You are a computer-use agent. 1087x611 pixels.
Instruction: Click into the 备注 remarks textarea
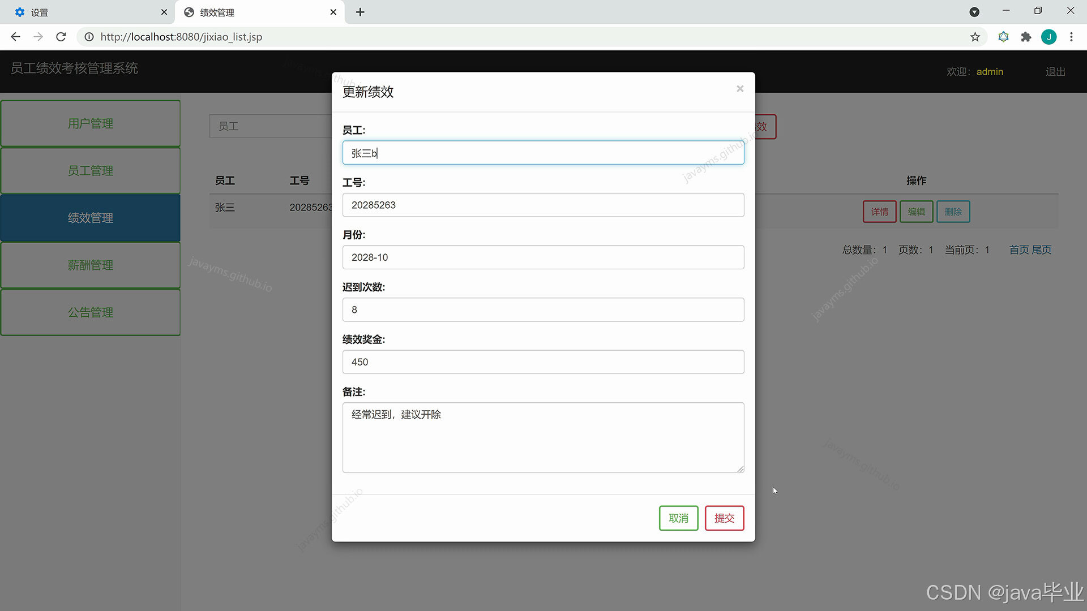[x=543, y=437]
